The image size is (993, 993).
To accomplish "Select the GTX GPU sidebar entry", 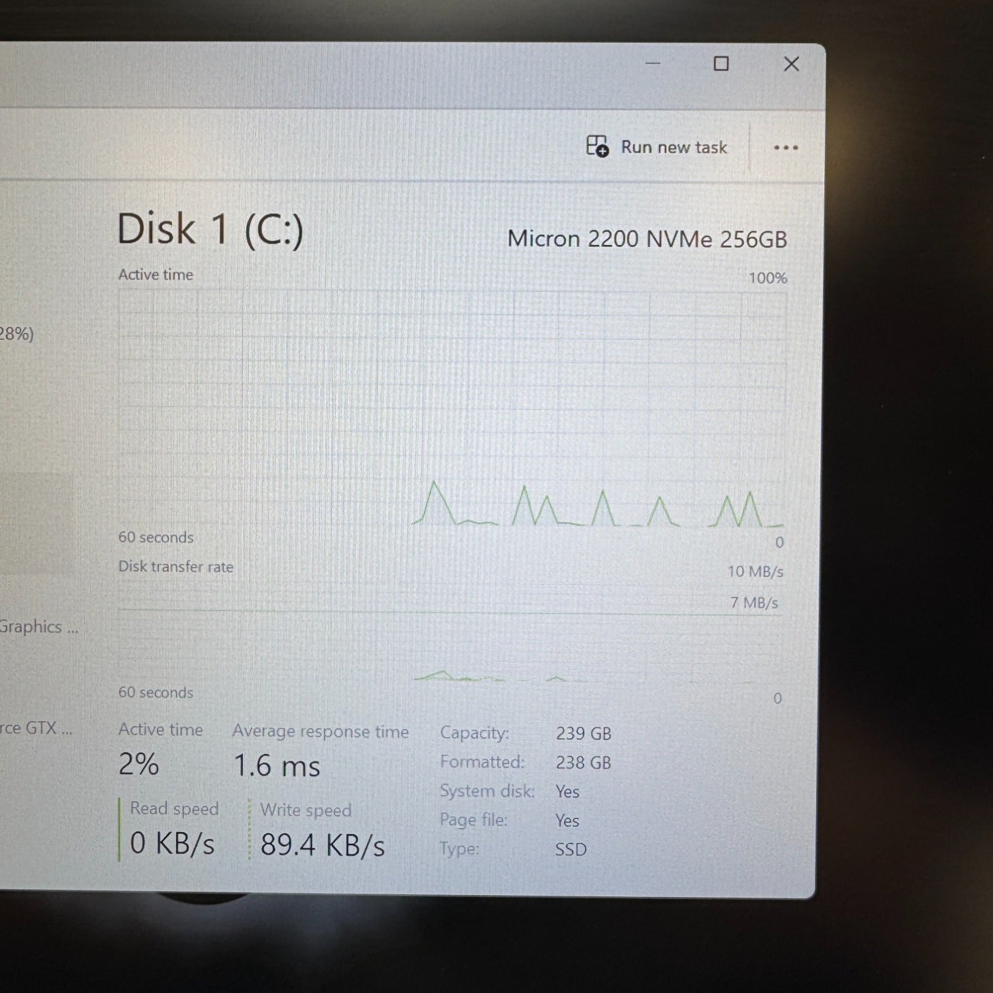I will click(x=36, y=728).
